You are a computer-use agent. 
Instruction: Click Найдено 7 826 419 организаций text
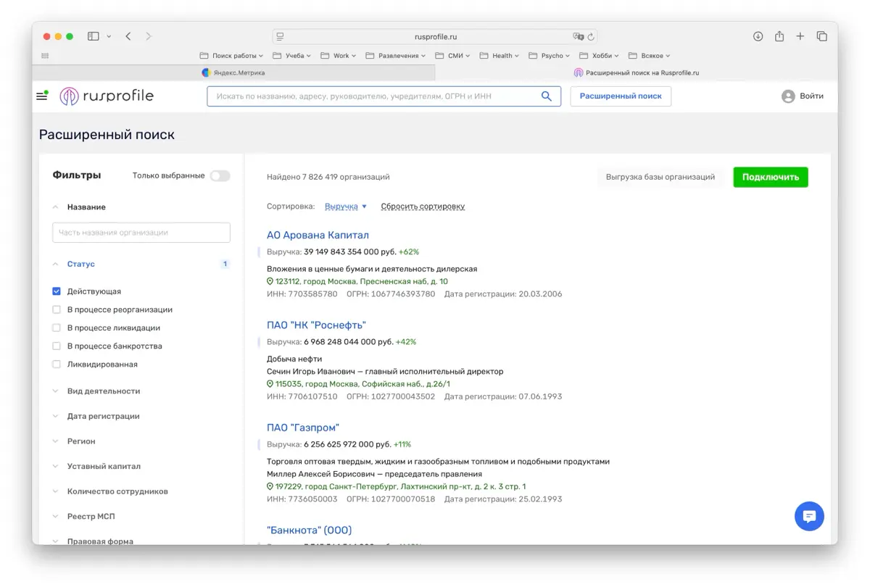(328, 177)
